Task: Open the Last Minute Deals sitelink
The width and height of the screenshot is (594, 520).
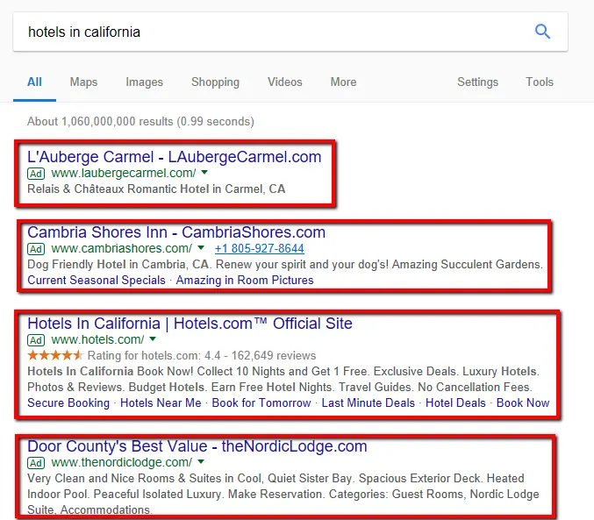Action: (368, 402)
